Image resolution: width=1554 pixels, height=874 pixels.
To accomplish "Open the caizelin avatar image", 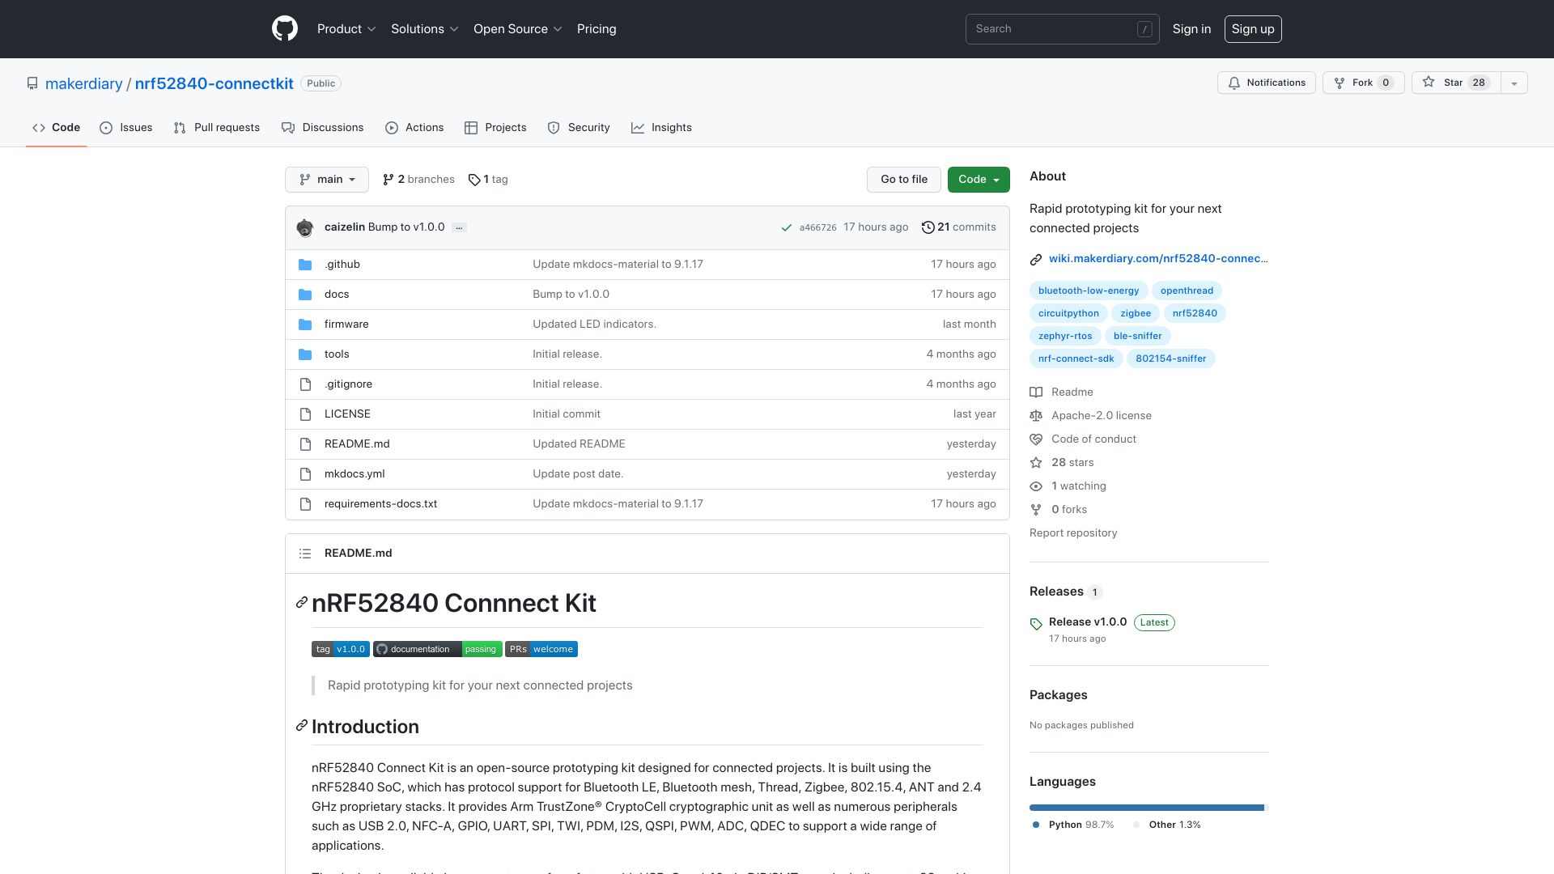I will click(305, 227).
